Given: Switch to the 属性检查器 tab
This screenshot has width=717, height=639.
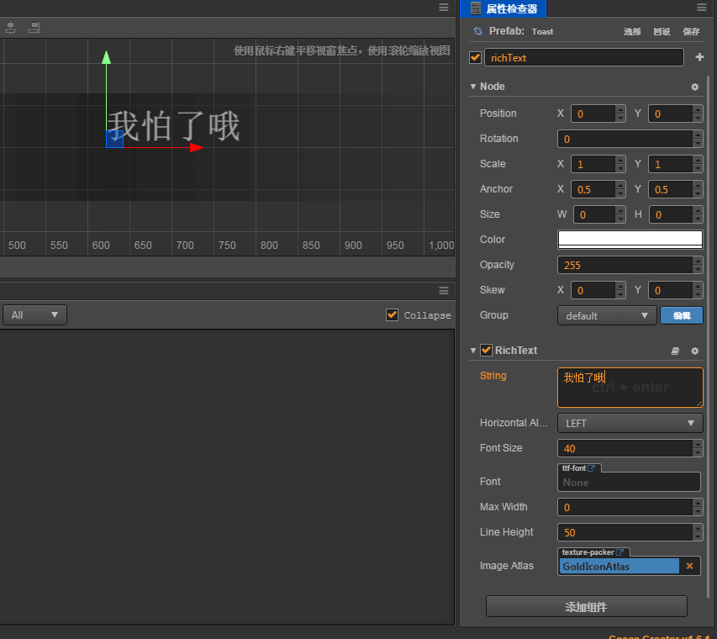Looking at the screenshot, I should coord(503,8).
